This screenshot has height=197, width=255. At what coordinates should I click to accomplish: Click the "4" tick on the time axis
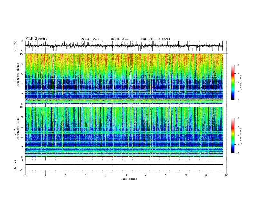[x=106, y=175]
